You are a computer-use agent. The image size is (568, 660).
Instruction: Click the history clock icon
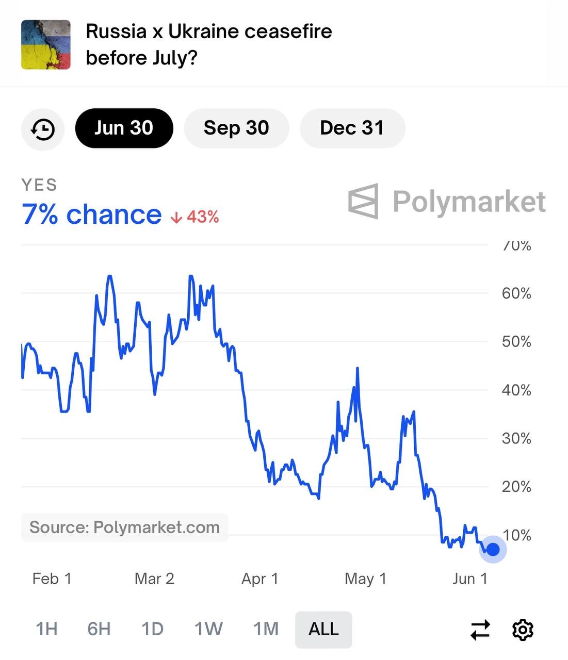pos(43,129)
